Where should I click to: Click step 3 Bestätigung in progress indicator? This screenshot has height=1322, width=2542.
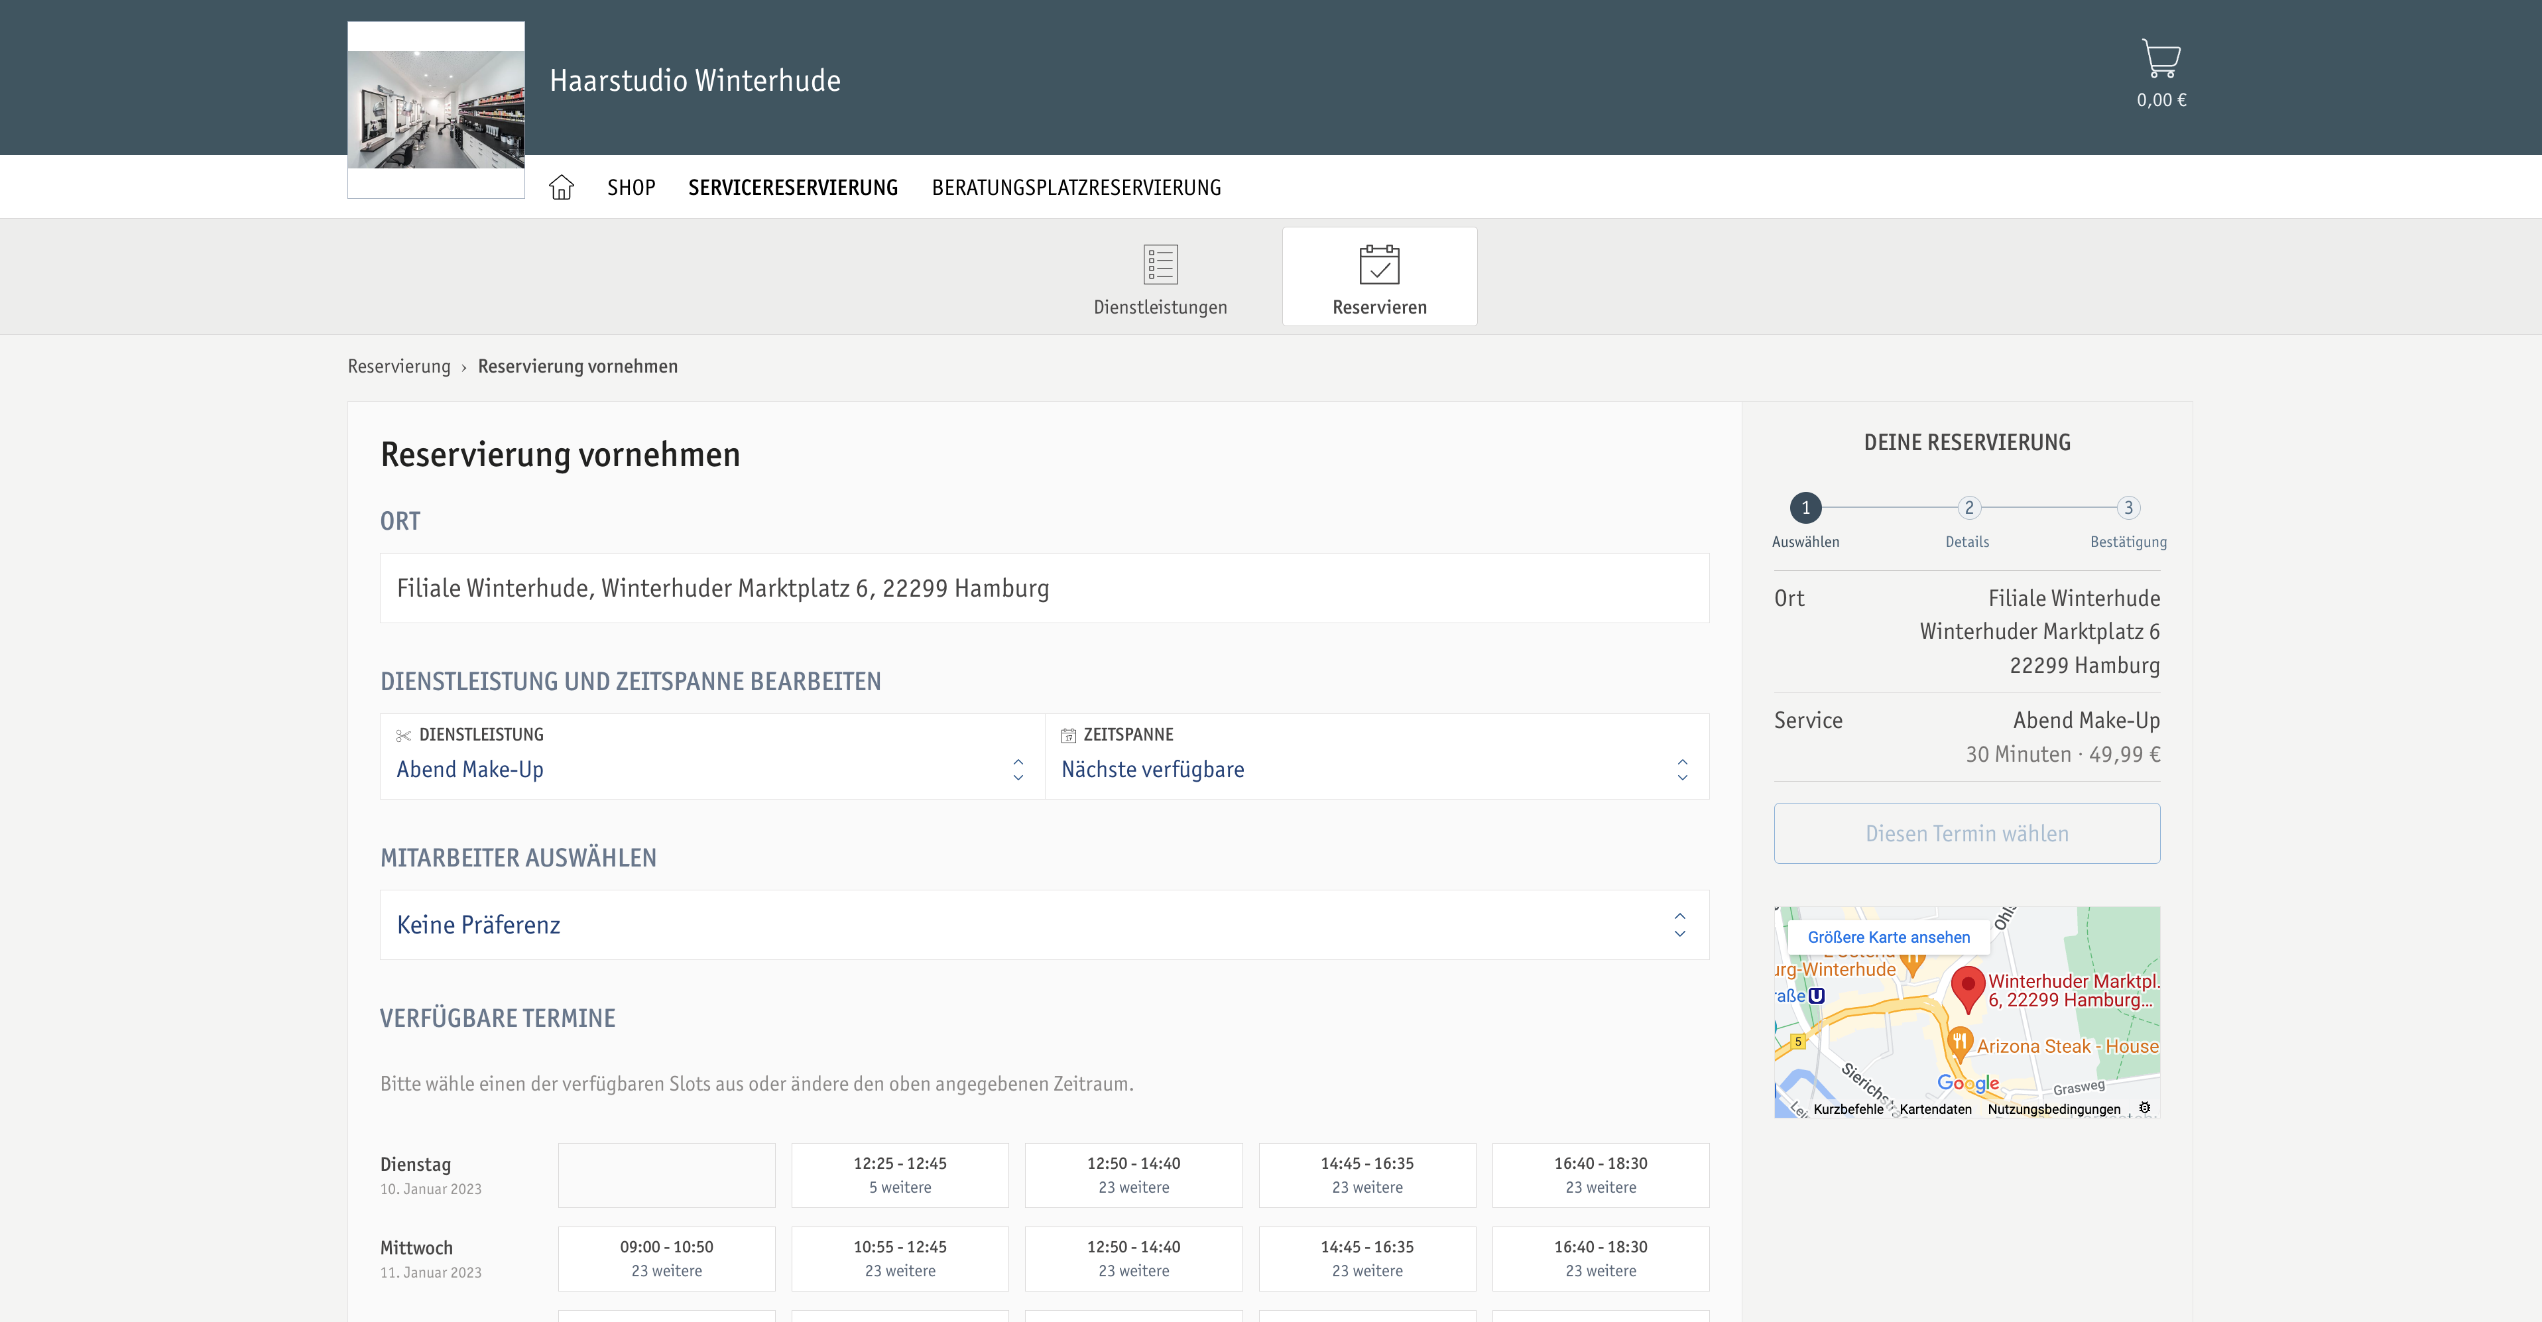[2128, 508]
